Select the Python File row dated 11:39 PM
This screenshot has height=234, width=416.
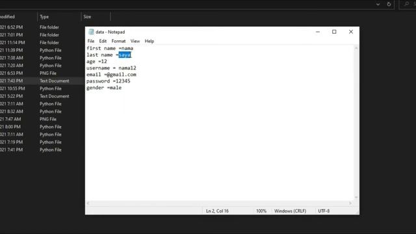pos(42,50)
